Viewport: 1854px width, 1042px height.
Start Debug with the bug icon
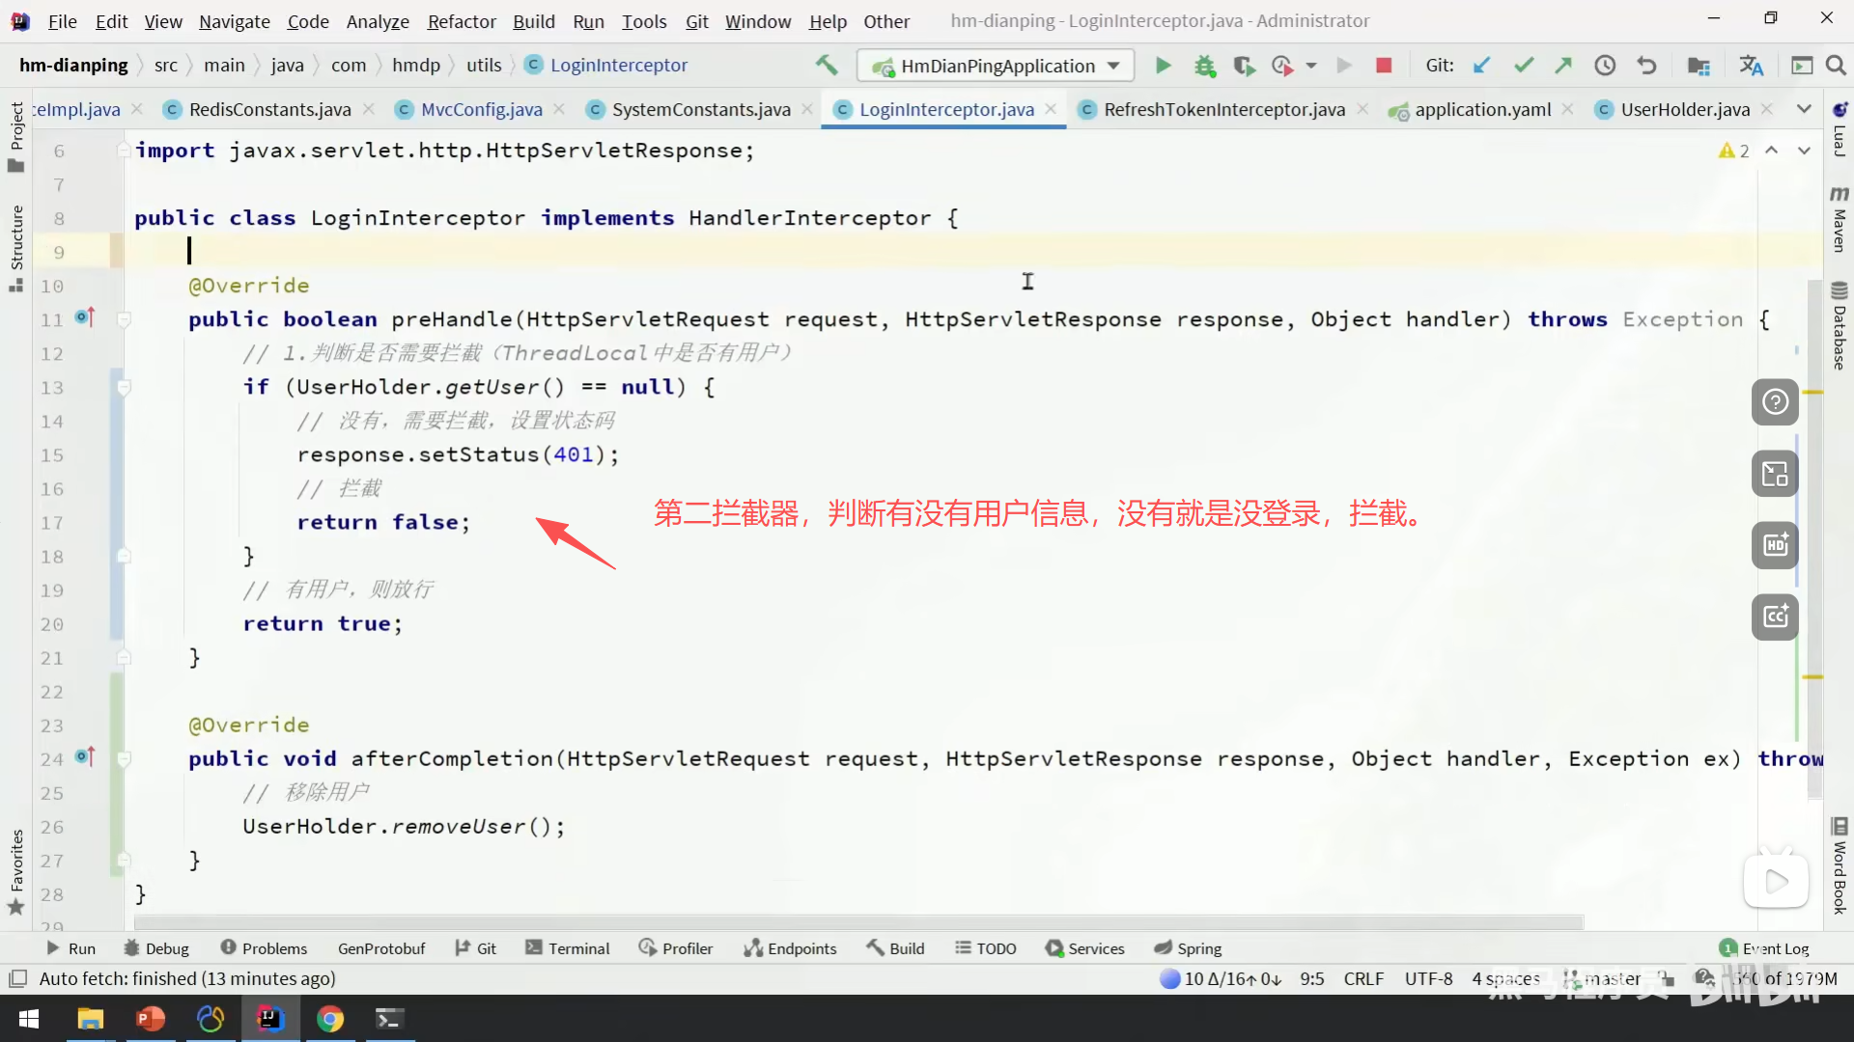pos(1204,66)
